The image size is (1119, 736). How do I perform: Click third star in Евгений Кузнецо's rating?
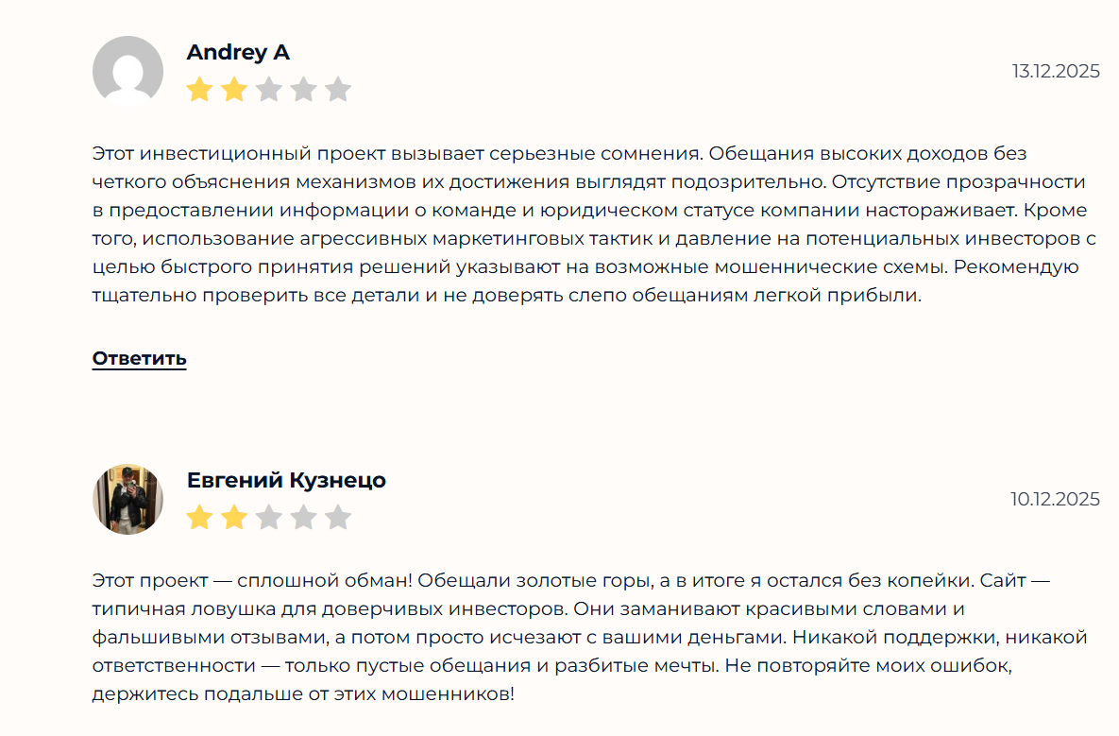click(269, 518)
